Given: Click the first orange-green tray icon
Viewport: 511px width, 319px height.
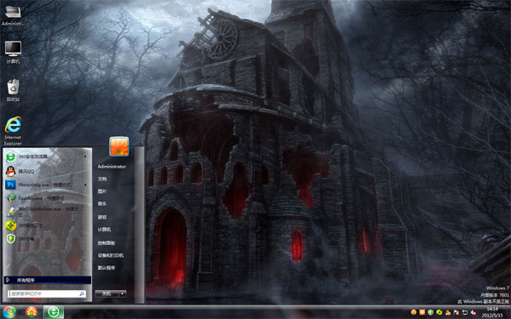Looking at the screenshot, I should (413, 312).
